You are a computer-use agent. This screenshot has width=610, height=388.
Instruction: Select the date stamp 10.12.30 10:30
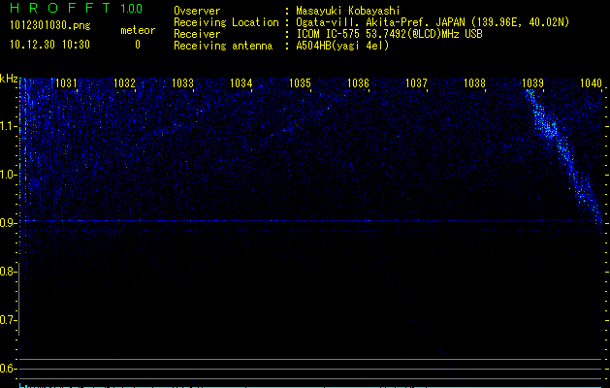49,45
